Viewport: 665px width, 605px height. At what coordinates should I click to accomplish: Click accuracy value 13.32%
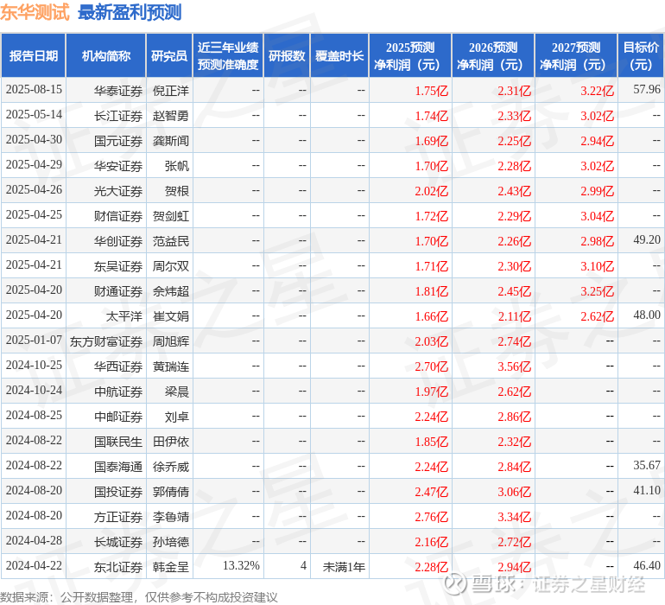(241, 565)
